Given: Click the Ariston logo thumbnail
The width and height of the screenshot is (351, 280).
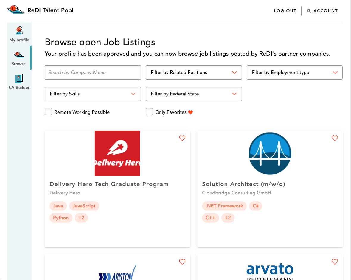Looking at the screenshot, I should click(x=117, y=272).
